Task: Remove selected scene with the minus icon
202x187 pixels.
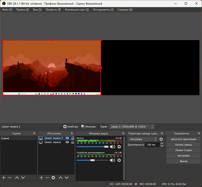Action: click(x=10, y=178)
